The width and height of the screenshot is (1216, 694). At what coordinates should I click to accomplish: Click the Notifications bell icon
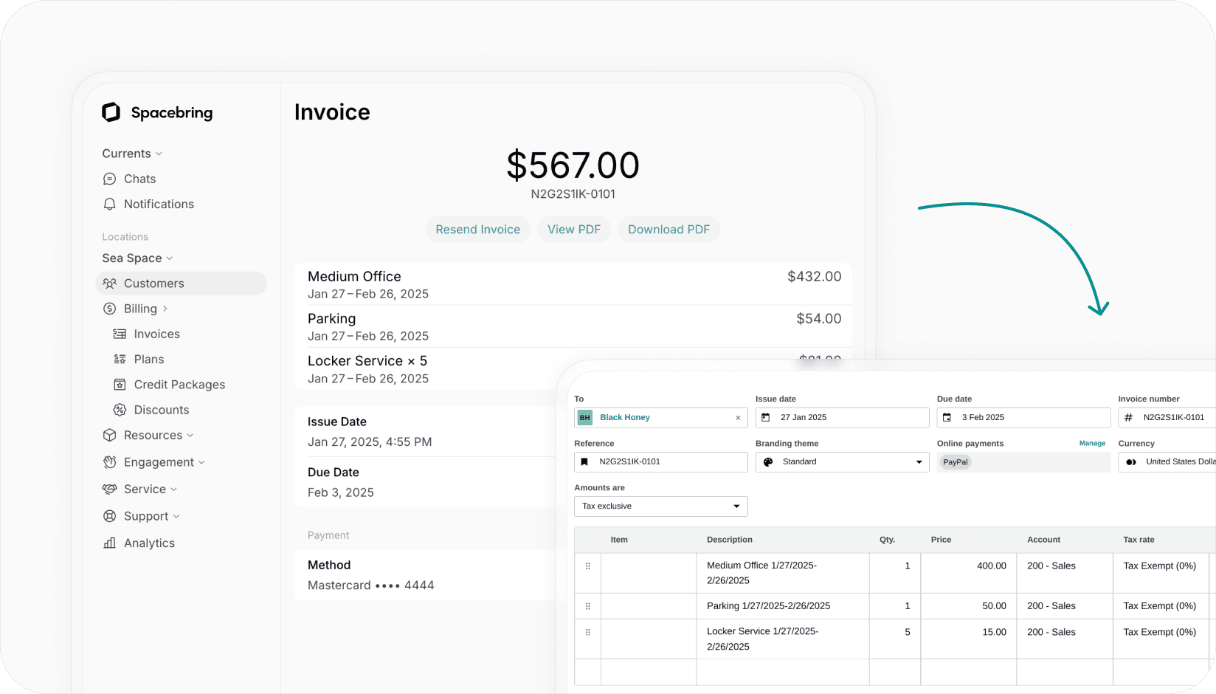tap(110, 204)
